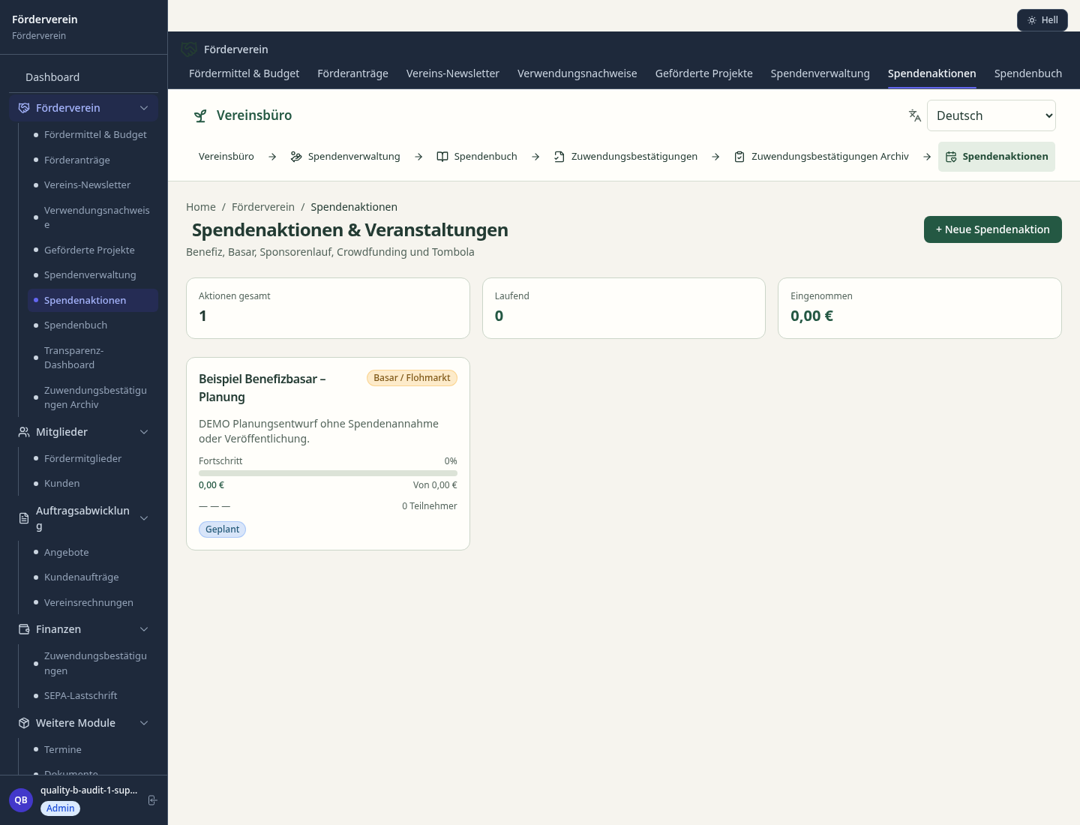
Task: Click the Mitglieder people icon in sidebar
Action: pos(24,432)
